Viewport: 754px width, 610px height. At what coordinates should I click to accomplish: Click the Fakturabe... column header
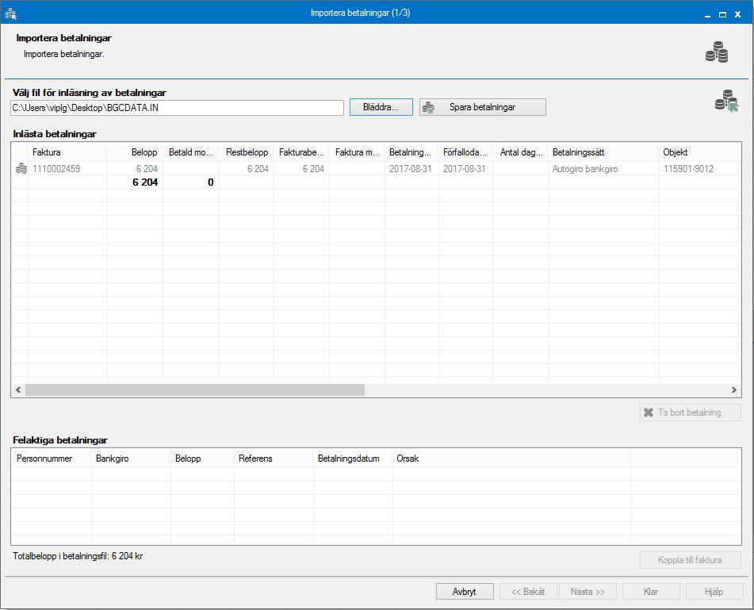tap(301, 152)
